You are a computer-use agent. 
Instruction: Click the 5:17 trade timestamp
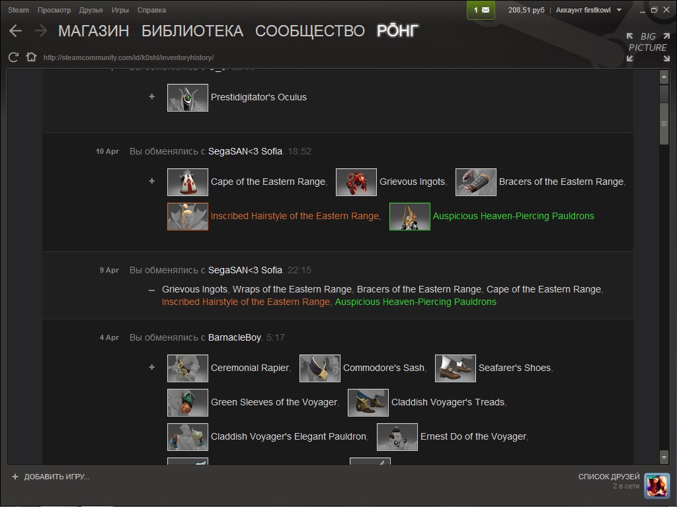point(276,337)
